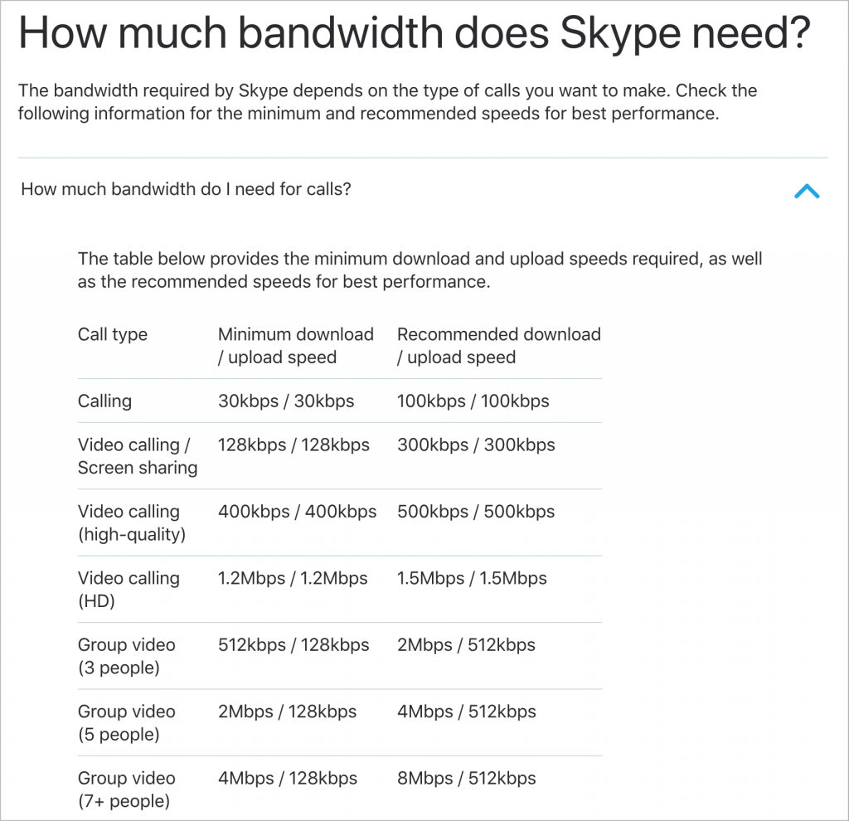Select the "Calling" row label
This screenshot has height=821, width=849.
(104, 401)
